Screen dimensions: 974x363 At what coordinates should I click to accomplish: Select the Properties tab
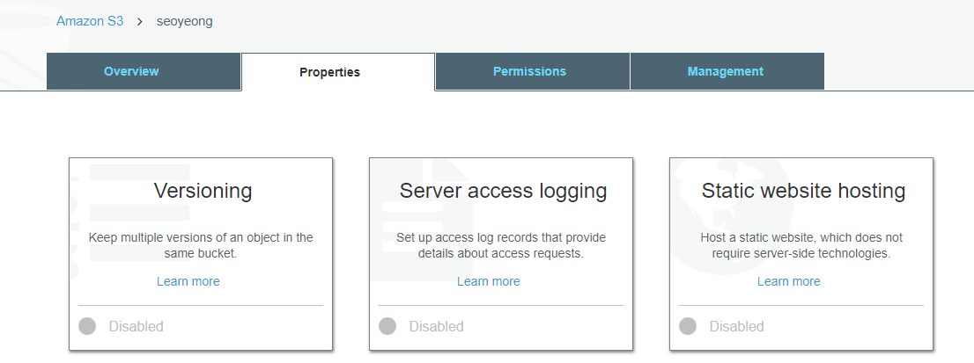(329, 72)
